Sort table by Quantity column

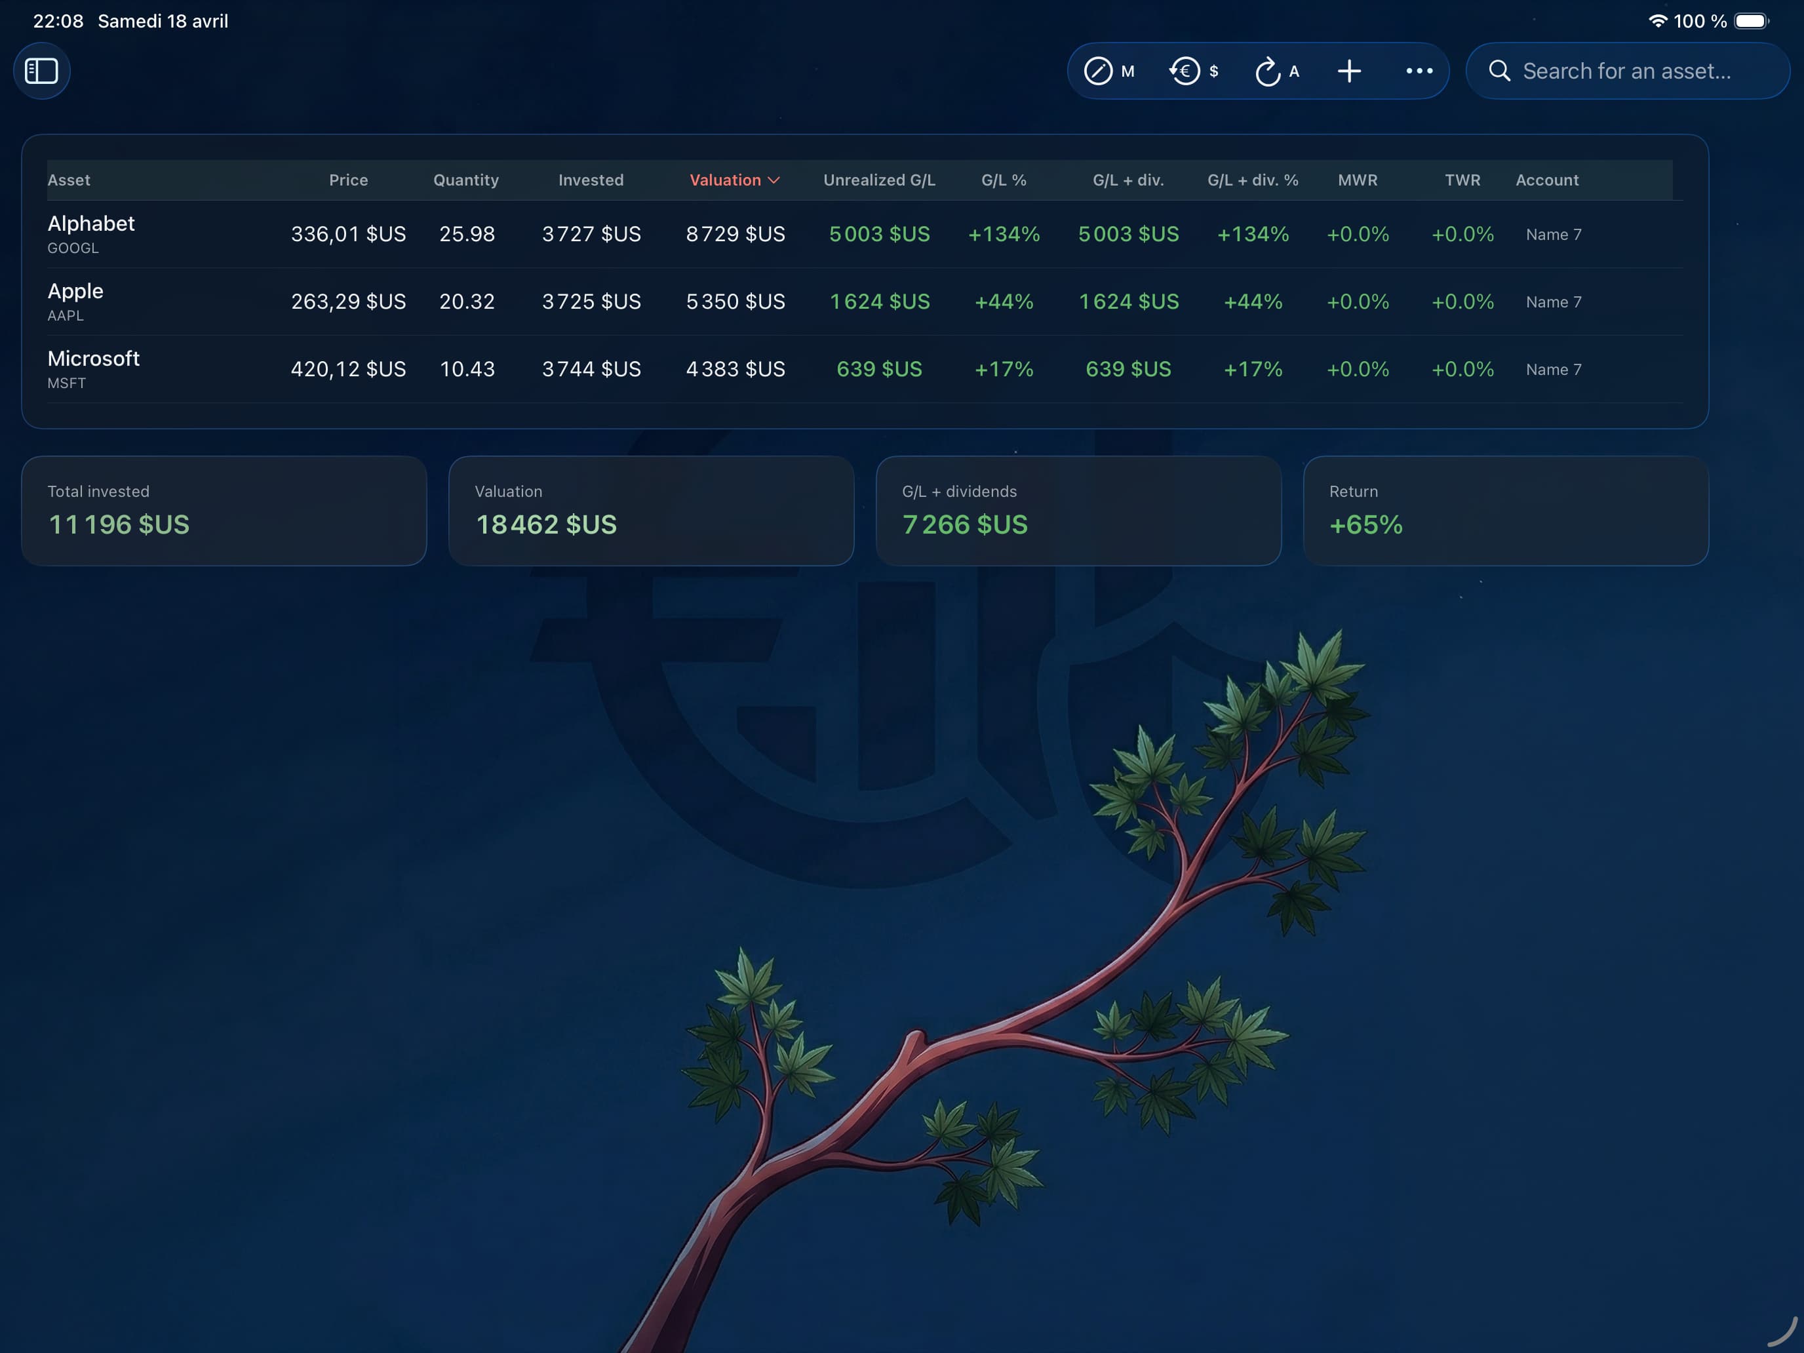(x=465, y=180)
